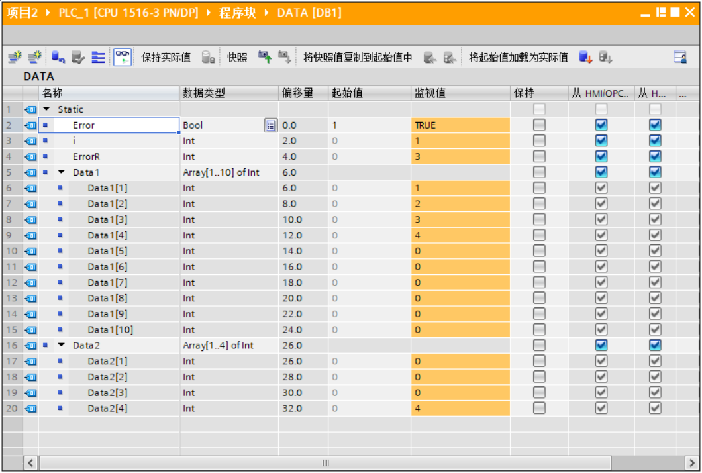702x473 pixels.
Task: Toggle the 从 HMI/OPC checkbox for Data2
Action: 601,345
